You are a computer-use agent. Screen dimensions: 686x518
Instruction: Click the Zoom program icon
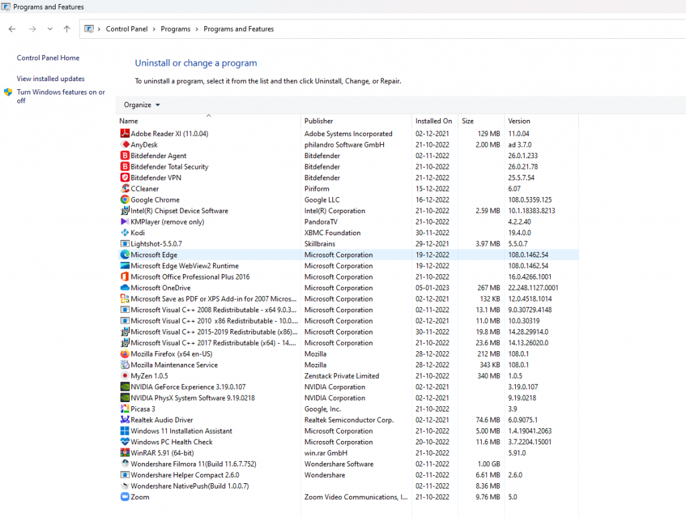[125, 497]
